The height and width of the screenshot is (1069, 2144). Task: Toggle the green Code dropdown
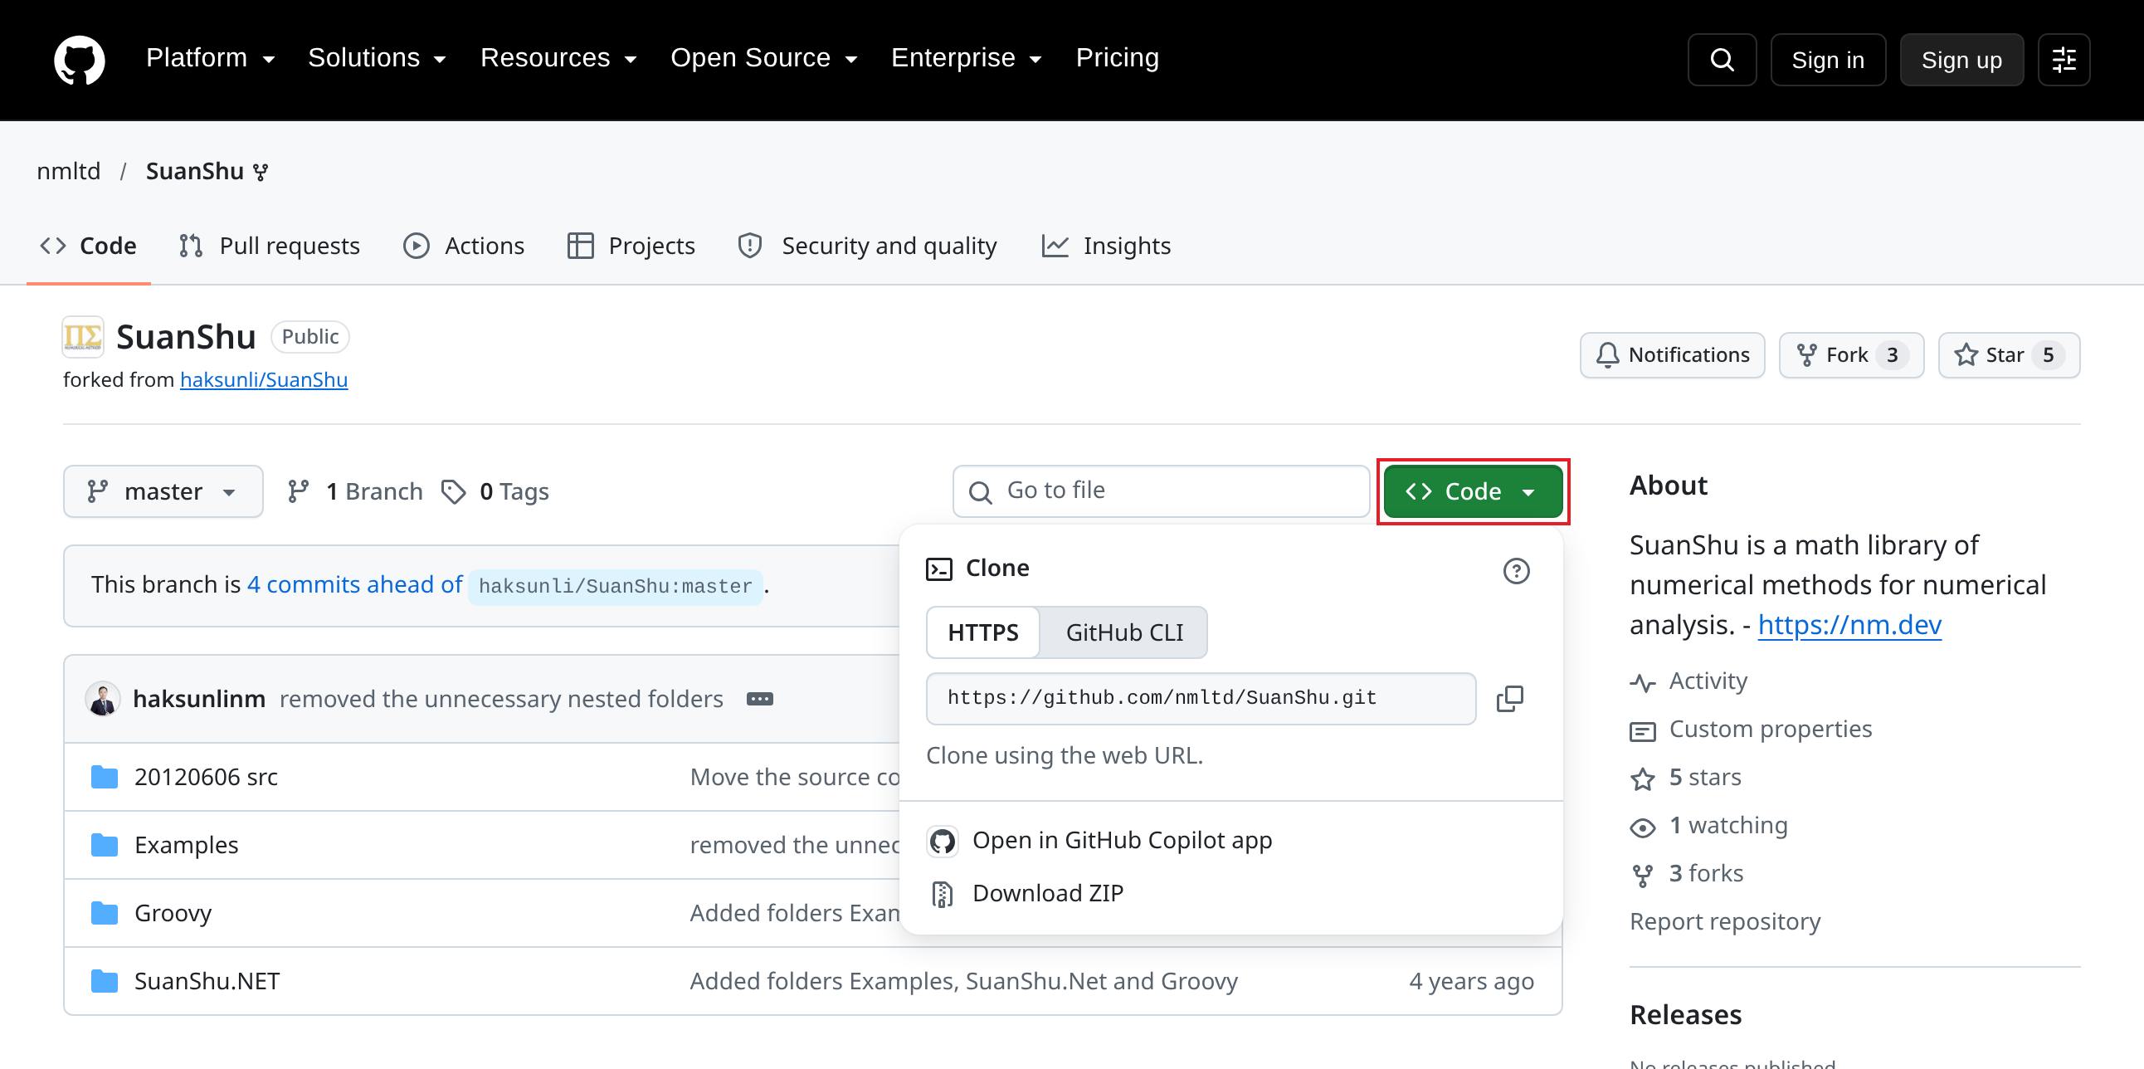(1472, 492)
